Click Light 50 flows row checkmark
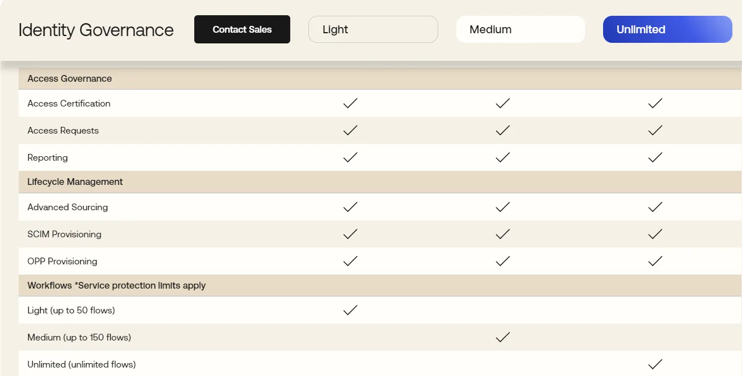This screenshot has width=742, height=376. (x=350, y=310)
